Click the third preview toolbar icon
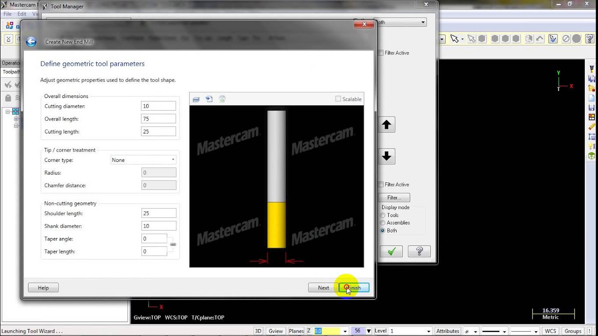 222,99
